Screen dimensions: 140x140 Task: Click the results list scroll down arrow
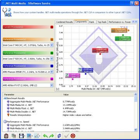pos(136,129)
